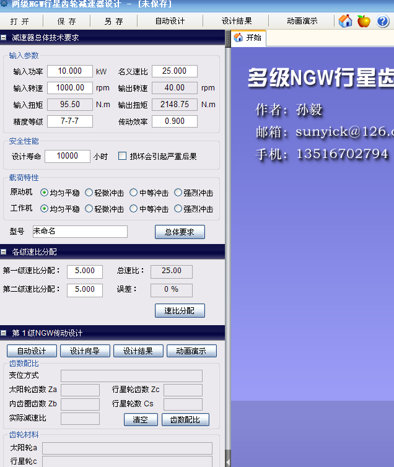Click 自动设计 in the top toolbar
Image resolution: width=394 pixels, height=467 pixels.
click(x=170, y=21)
